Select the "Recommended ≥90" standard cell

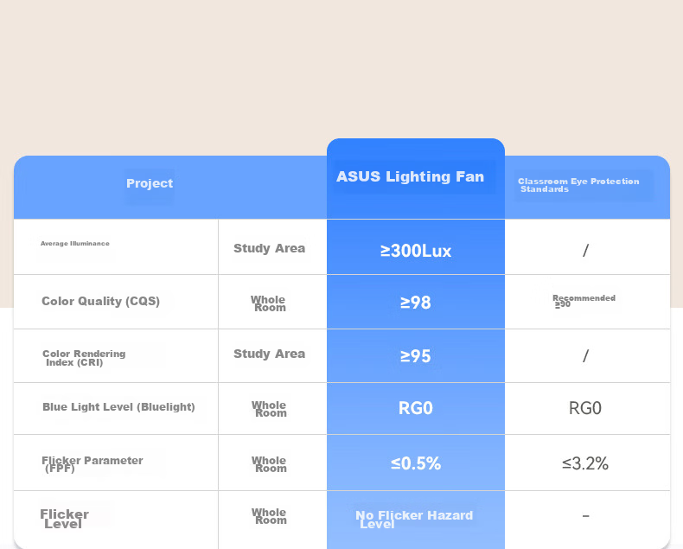[x=584, y=301]
